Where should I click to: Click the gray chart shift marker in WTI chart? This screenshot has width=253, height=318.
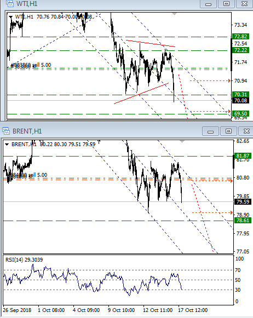click(174, 14)
